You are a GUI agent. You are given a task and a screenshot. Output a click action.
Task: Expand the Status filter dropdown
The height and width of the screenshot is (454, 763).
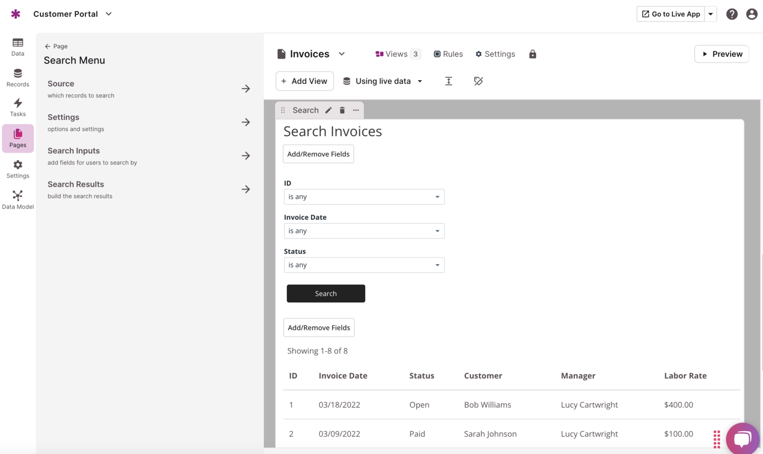tap(364, 265)
